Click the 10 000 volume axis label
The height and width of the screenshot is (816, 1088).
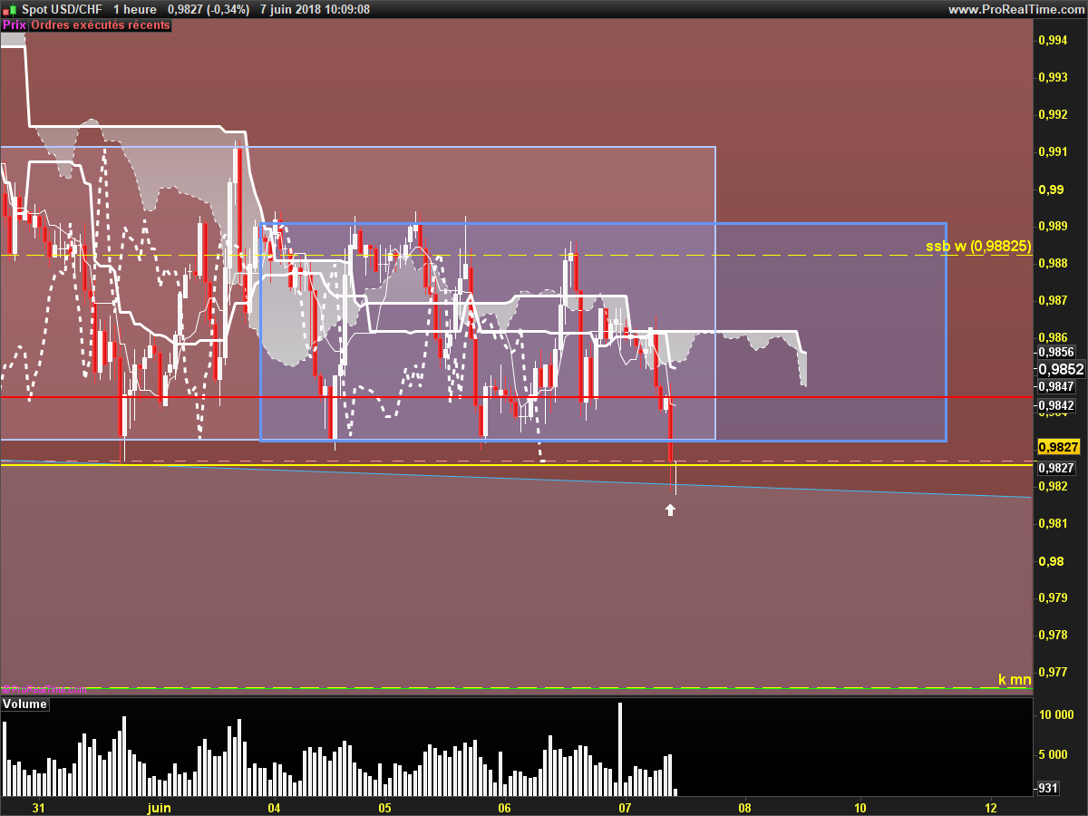1055,714
